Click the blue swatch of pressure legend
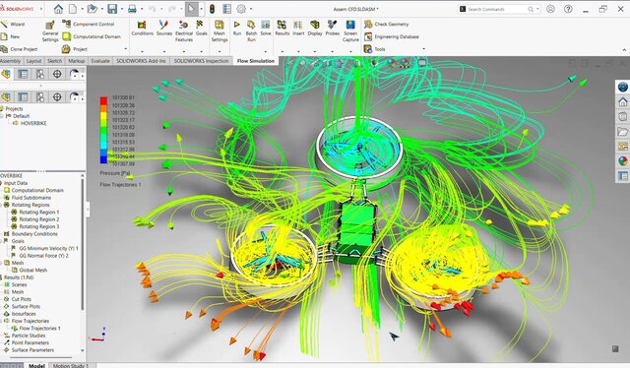The image size is (630, 368). coord(103,159)
